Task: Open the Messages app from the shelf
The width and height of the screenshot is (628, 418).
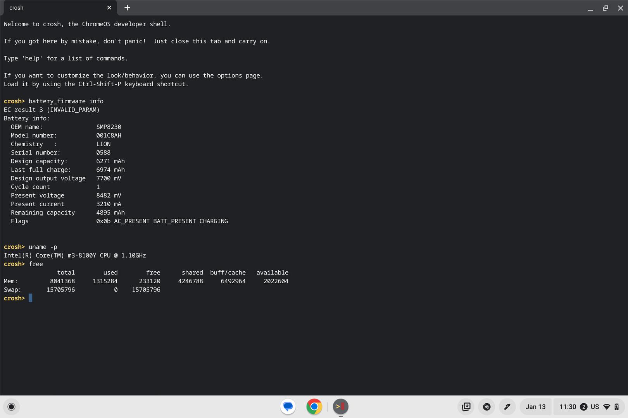Action: click(x=288, y=407)
